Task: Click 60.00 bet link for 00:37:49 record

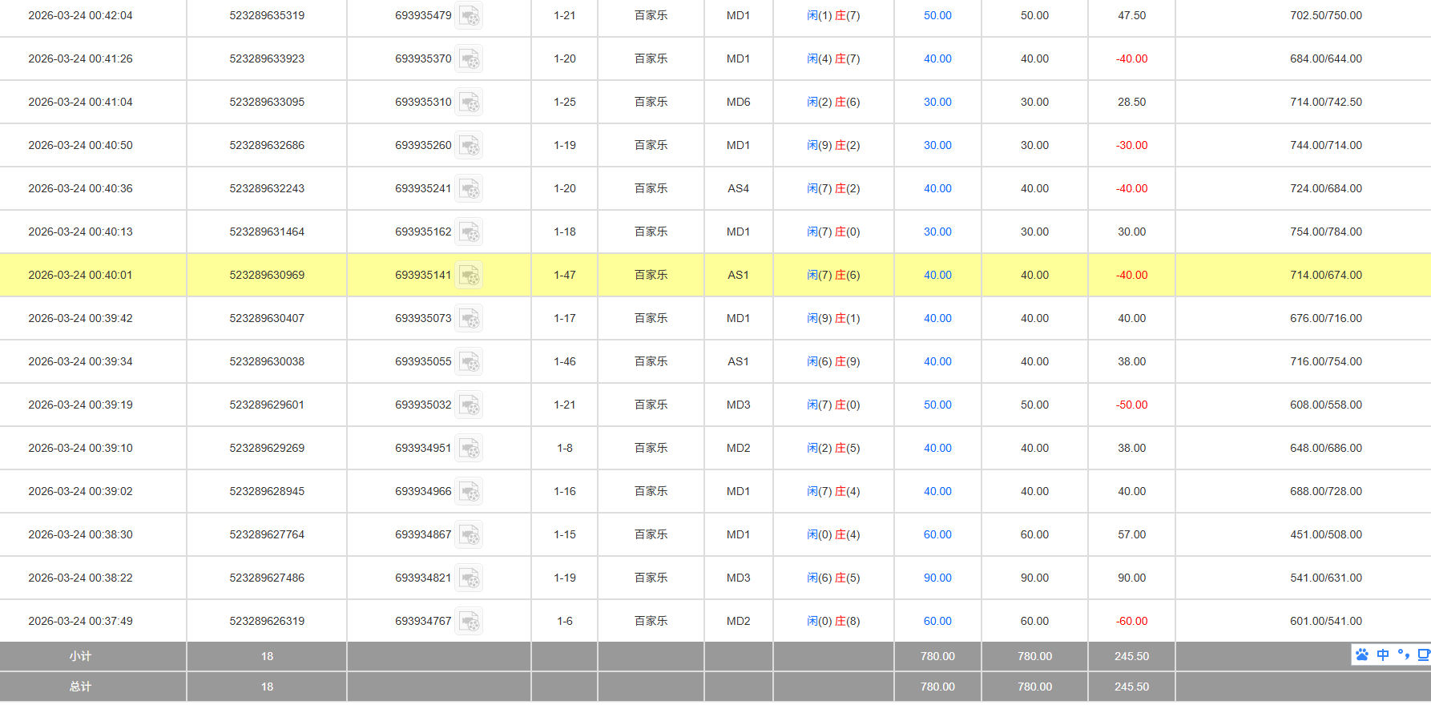Action: [937, 622]
